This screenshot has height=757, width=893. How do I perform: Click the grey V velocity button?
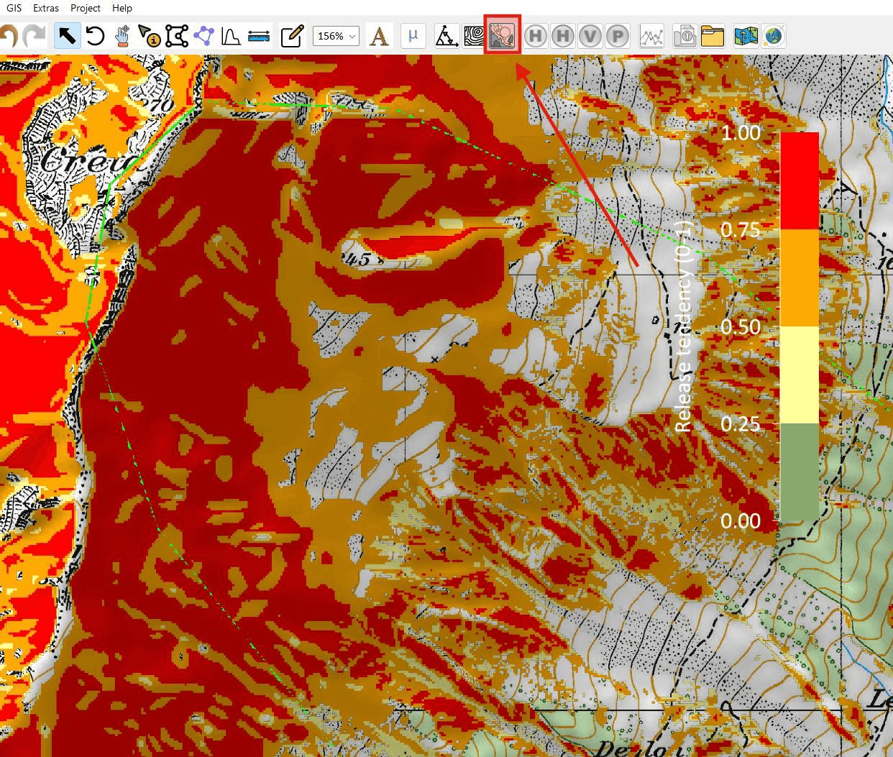click(590, 36)
